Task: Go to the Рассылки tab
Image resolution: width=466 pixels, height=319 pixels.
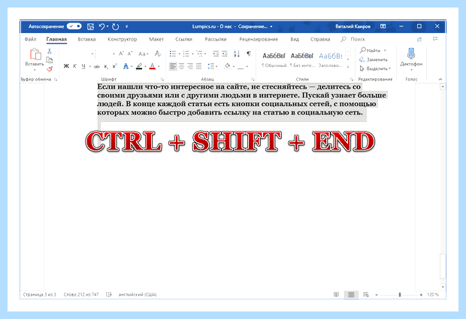Action: coord(216,39)
